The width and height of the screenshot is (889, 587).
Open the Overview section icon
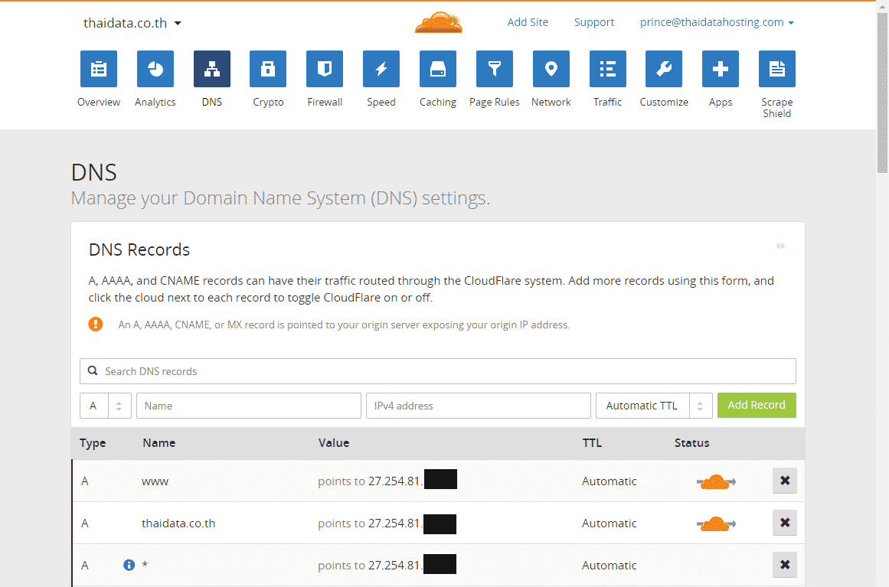pos(99,69)
